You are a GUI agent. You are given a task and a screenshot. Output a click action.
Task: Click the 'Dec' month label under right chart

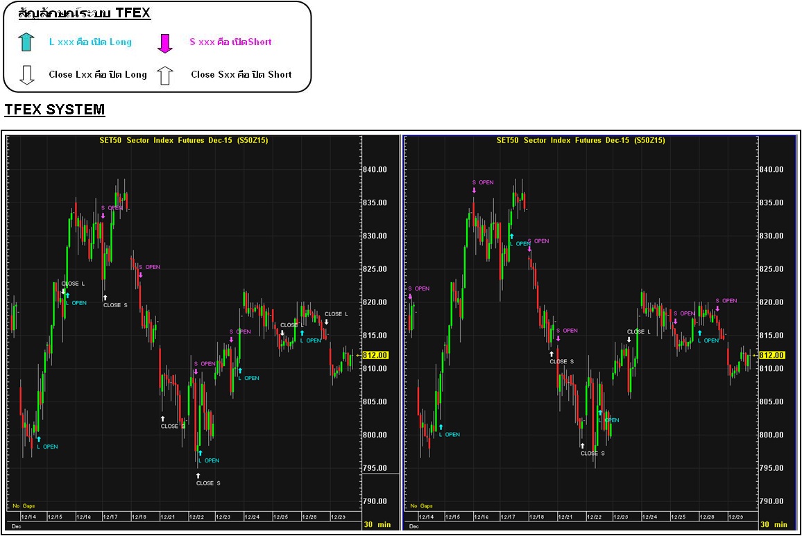point(413,526)
